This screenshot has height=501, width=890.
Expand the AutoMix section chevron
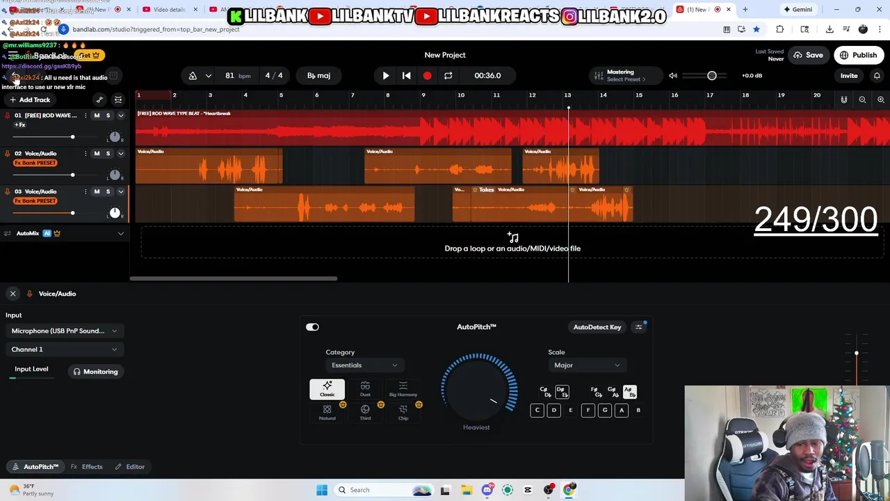tap(121, 233)
